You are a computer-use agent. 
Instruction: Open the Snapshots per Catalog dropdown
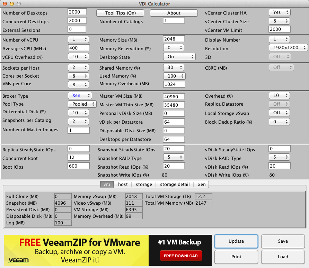click(x=78, y=122)
